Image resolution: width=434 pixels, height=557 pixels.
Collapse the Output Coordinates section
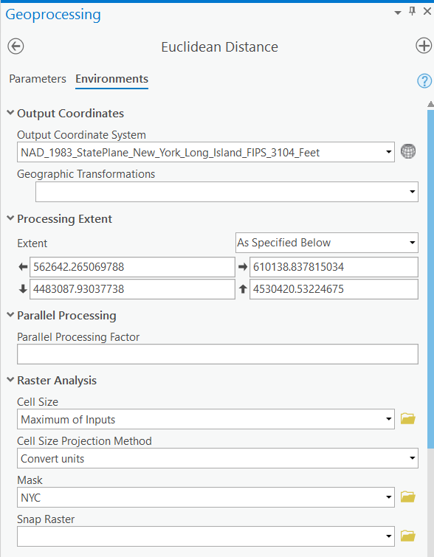click(10, 113)
